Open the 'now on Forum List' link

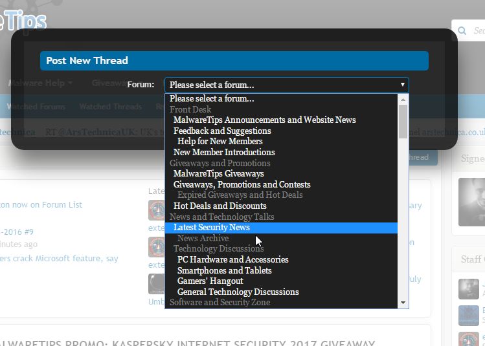[x=41, y=205]
